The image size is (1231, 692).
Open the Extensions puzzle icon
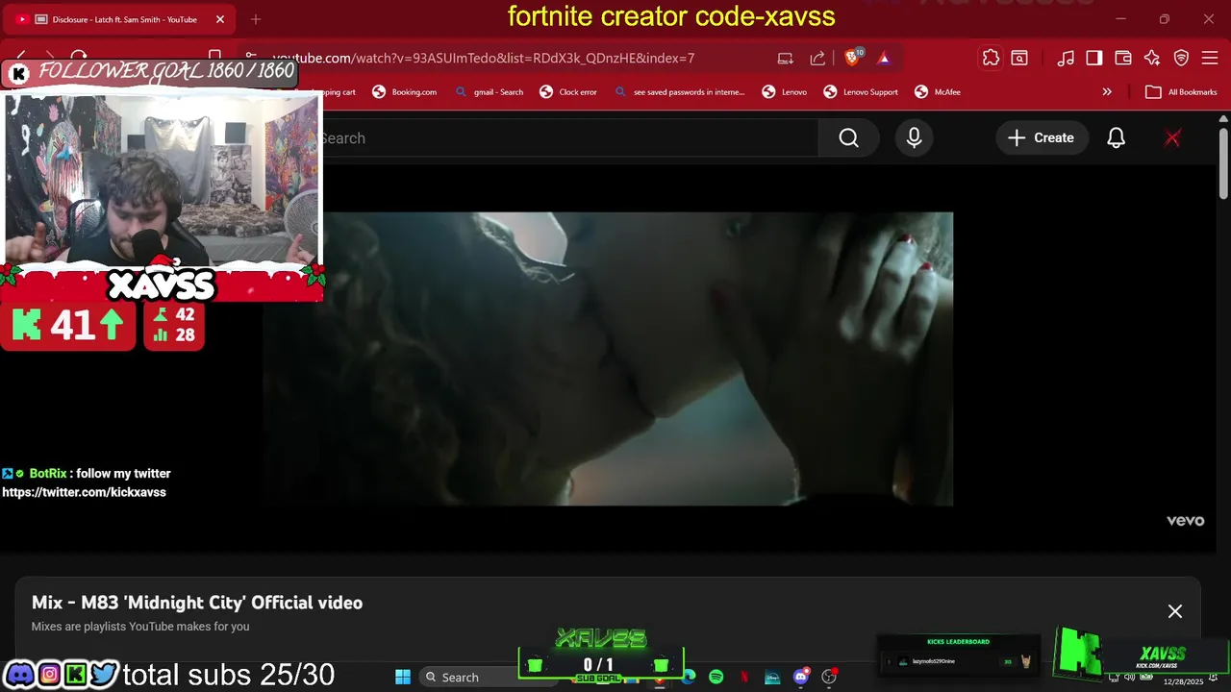click(x=991, y=58)
